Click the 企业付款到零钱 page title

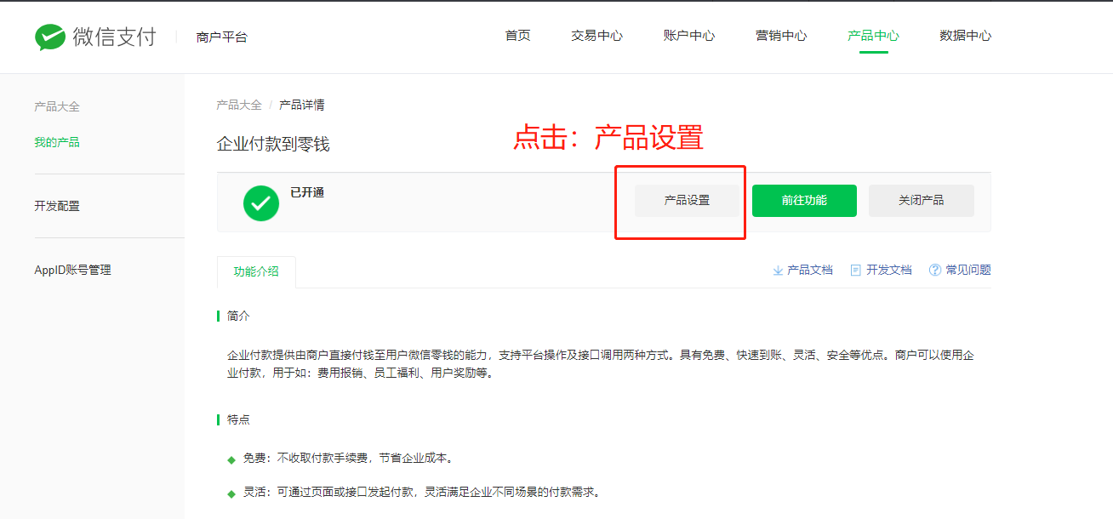pos(273,145)
